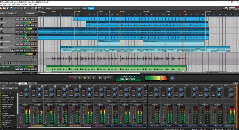
Task: Toggle Kick checkbox in Show Tracks list
Action: coord(1,111)
